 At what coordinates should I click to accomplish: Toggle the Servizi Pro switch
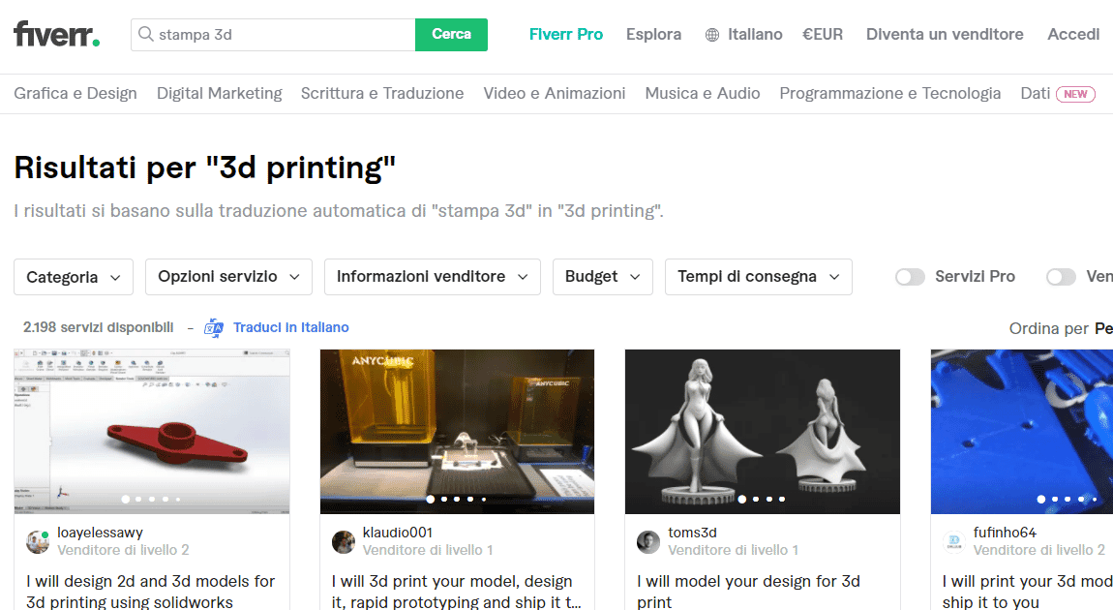click(910, 277)
